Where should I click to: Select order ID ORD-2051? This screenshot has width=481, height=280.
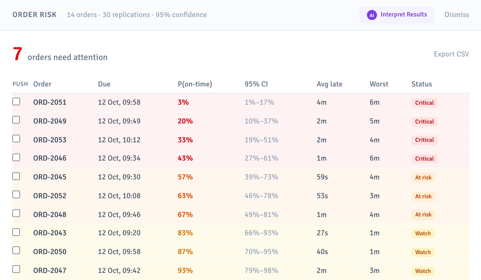coord(50,102)
